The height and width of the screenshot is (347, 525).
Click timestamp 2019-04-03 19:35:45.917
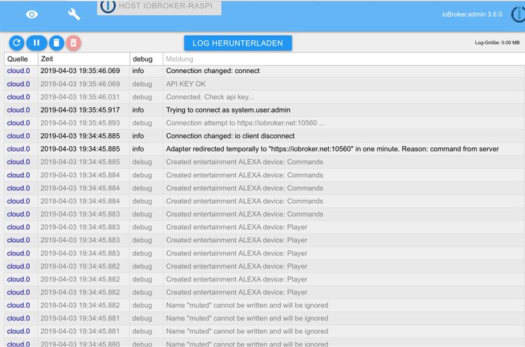80,110
